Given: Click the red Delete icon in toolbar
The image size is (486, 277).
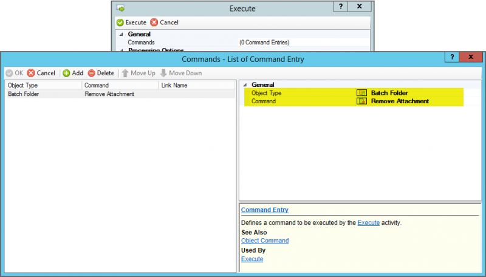Looking at the screenshot, I should point(91,73).
